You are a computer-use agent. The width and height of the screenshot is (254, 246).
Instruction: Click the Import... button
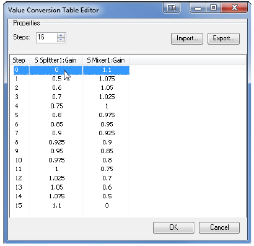187,38
